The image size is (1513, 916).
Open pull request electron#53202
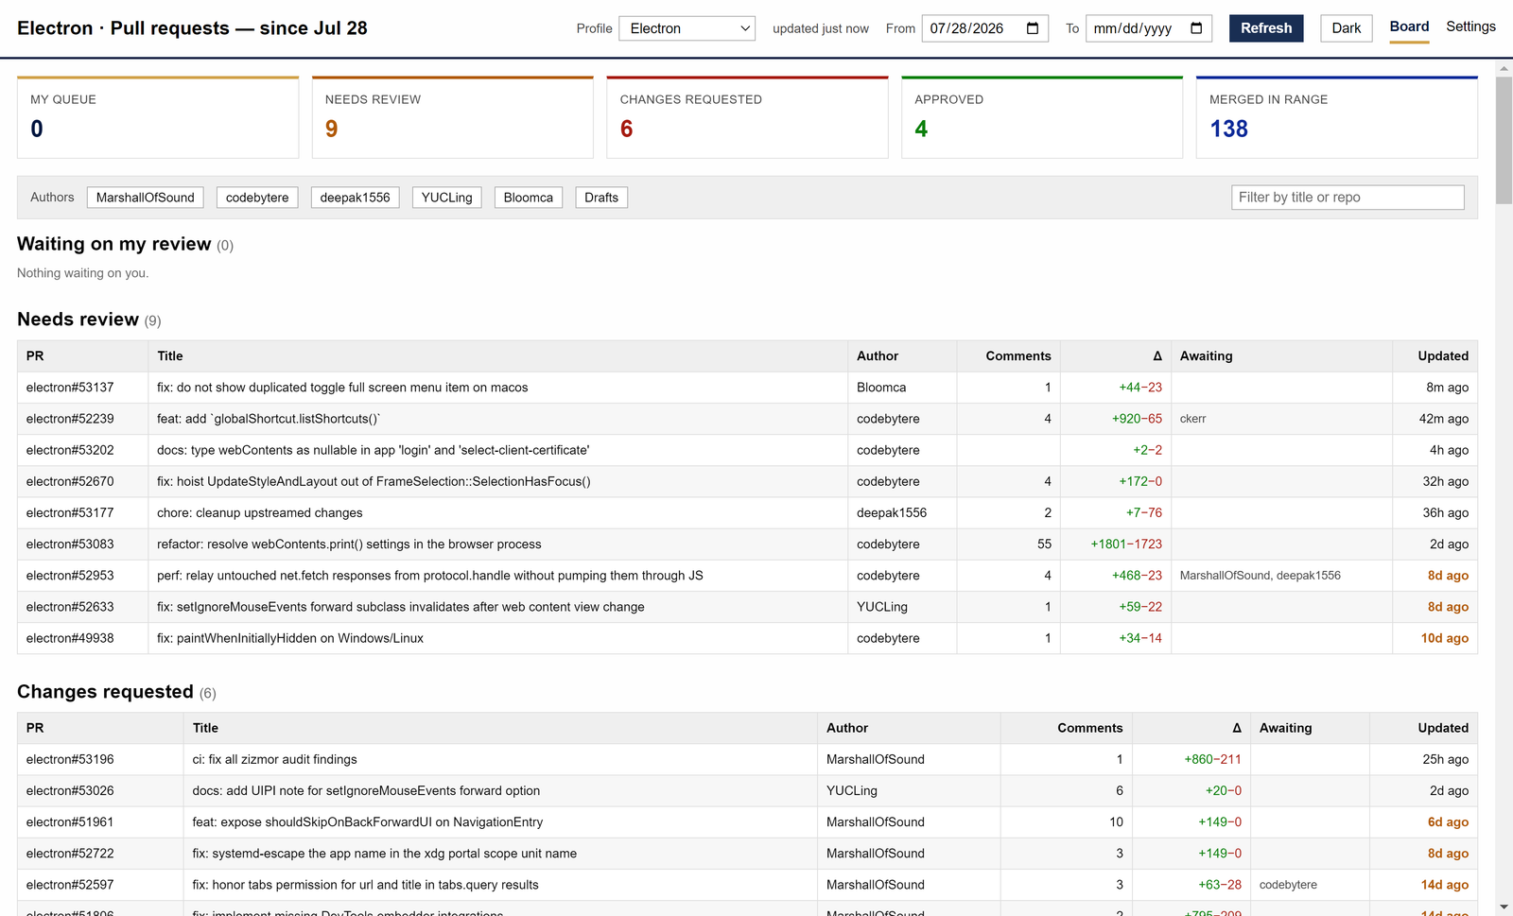[70, 450]
